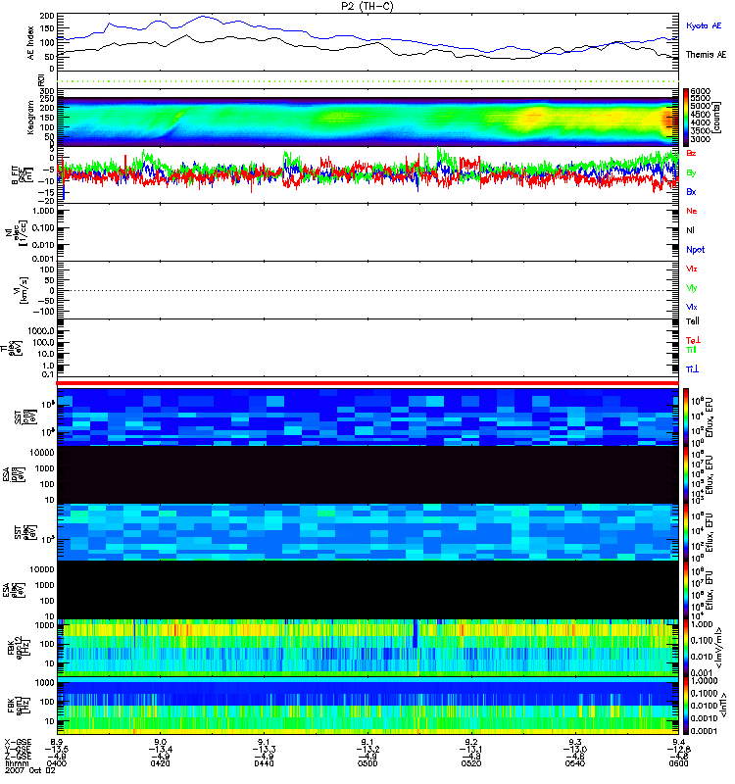Select the red Ne legend label
735x784 pixels.
point(692,211)
